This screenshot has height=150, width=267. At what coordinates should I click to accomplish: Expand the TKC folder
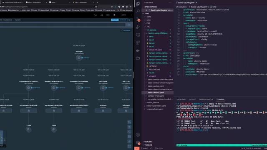[149, 27]
